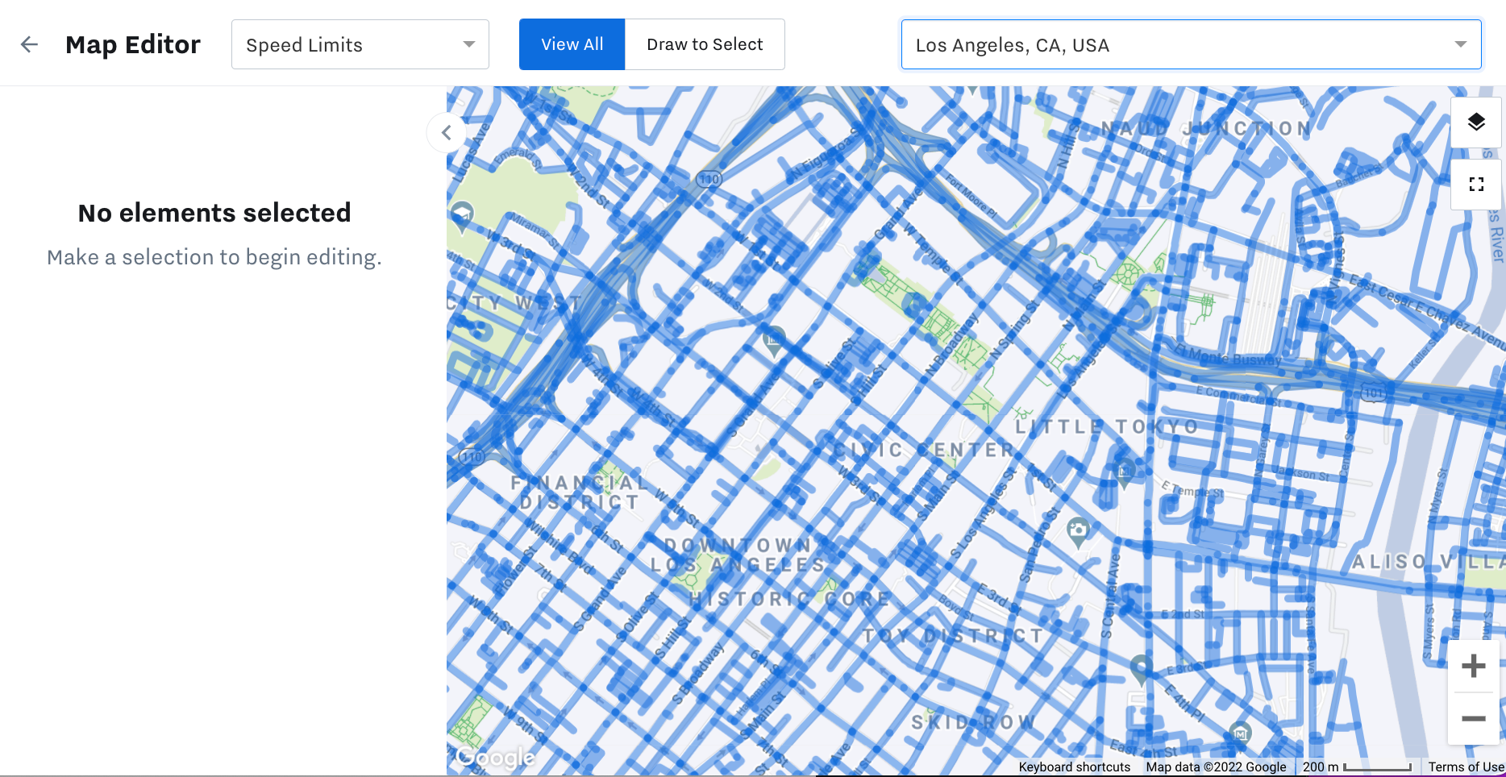
Task: Click the Route 101 highway shield
Action: [x=1373, y=393]
